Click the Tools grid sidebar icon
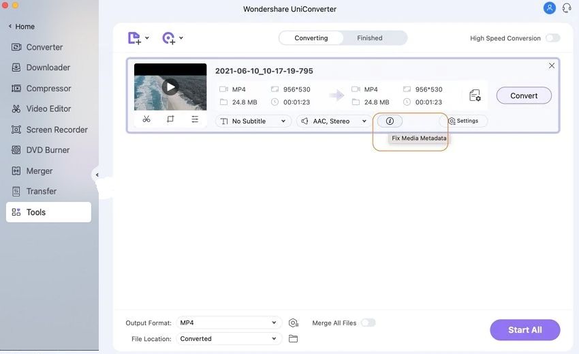 pyautogui.click(x=16, y=212)
